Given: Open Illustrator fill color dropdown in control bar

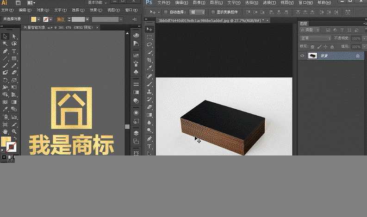Looking at the screenshot, I should tap(38, 19).
